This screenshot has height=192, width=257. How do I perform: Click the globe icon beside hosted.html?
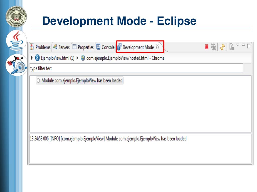(83, 58)
